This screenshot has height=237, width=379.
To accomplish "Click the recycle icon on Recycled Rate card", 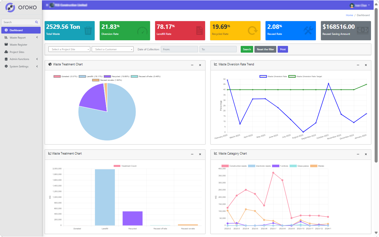I will click(252, 30).
